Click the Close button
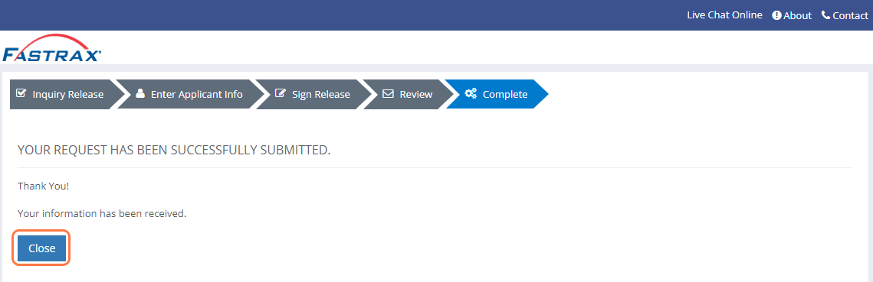The image size is (873, 282). tap(41, 248)
